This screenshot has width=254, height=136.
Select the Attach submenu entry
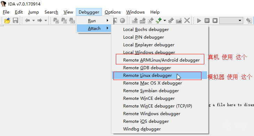pos(94,28)
